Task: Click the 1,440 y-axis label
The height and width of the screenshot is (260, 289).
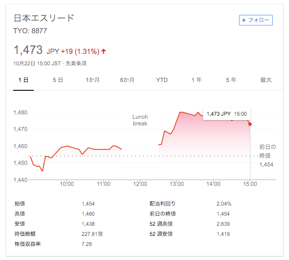Action: 21,180
